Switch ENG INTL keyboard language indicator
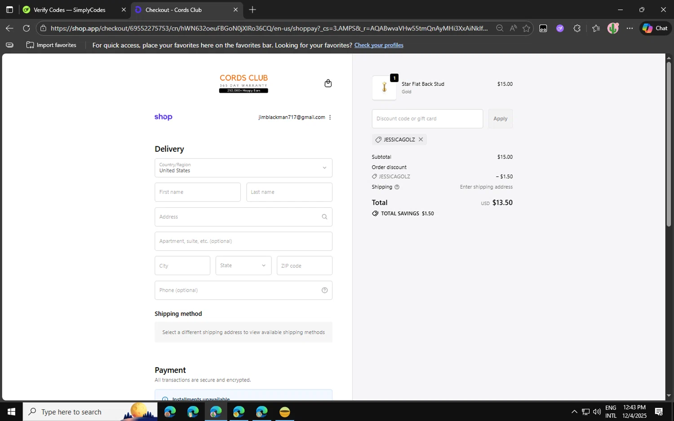The height and width of the screenshot is (421, 674). point(611,412)
